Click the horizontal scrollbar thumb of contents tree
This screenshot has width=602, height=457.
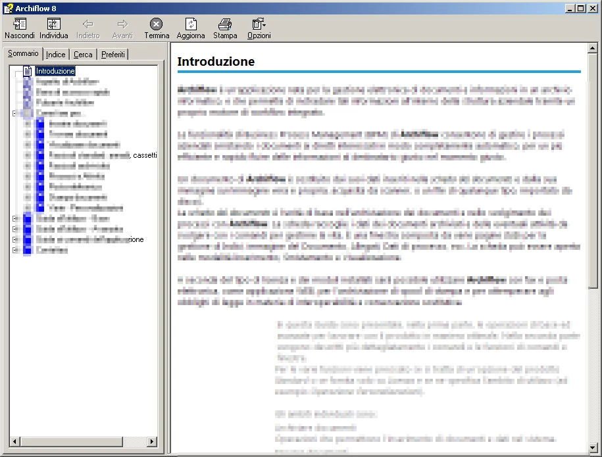[72, 442]
